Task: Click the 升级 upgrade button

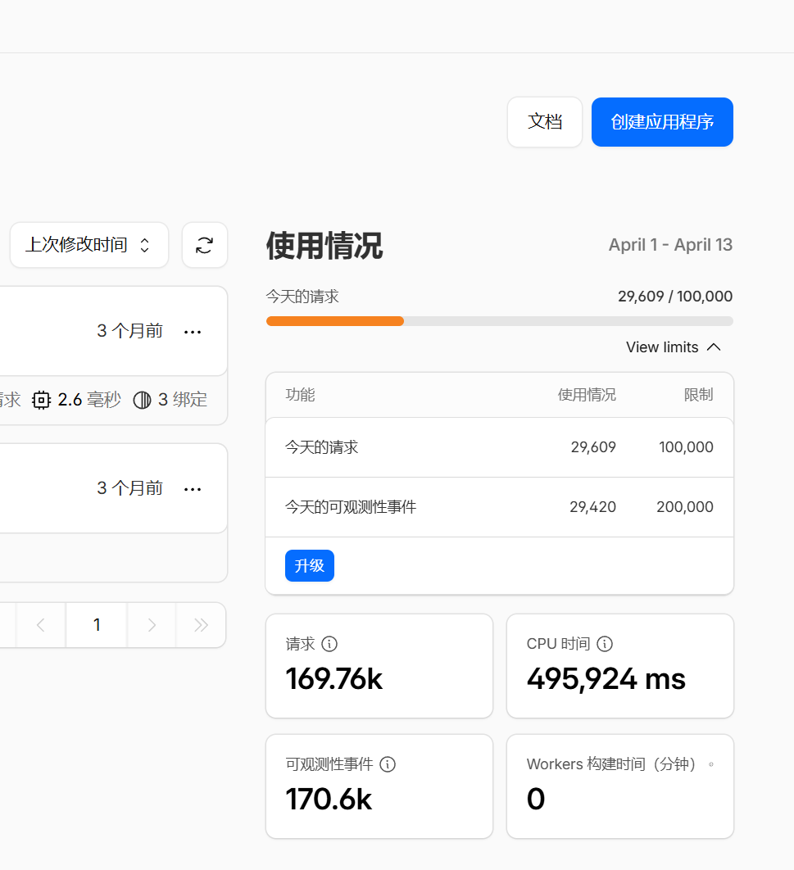Action: click(310, 565)
